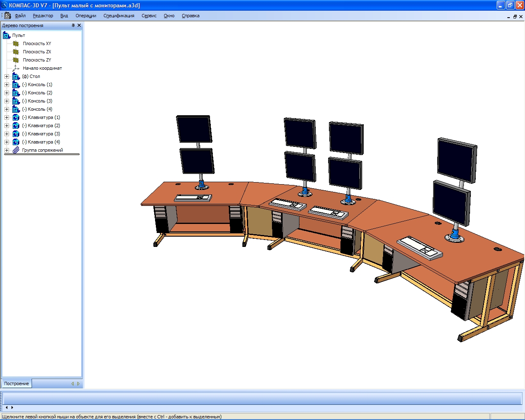This screenshot has height=420, width=525.
Task: Expand the (ф) Стол tree node
Action: tap(7, 76)
